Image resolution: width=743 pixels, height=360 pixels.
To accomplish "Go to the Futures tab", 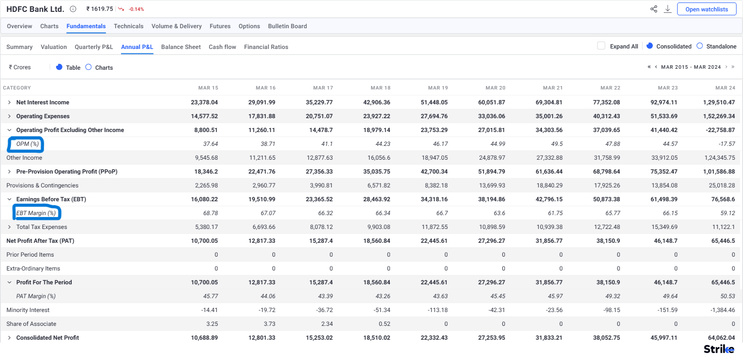I will click(220, 26).
